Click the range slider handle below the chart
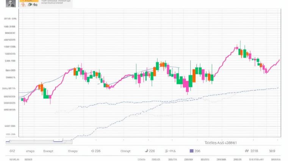 58,141
